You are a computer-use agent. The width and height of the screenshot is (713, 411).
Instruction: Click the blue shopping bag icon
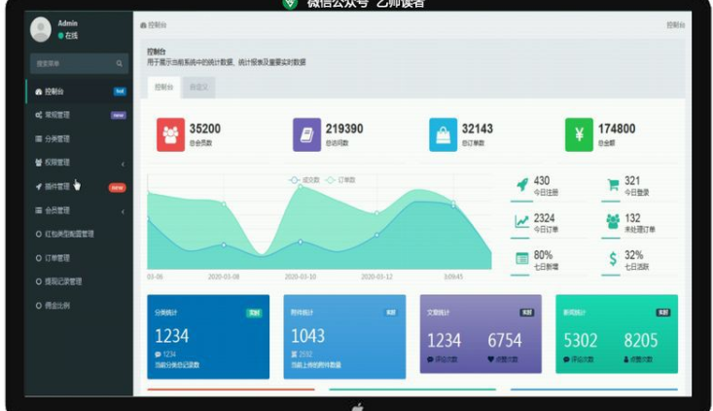[443, 134]
